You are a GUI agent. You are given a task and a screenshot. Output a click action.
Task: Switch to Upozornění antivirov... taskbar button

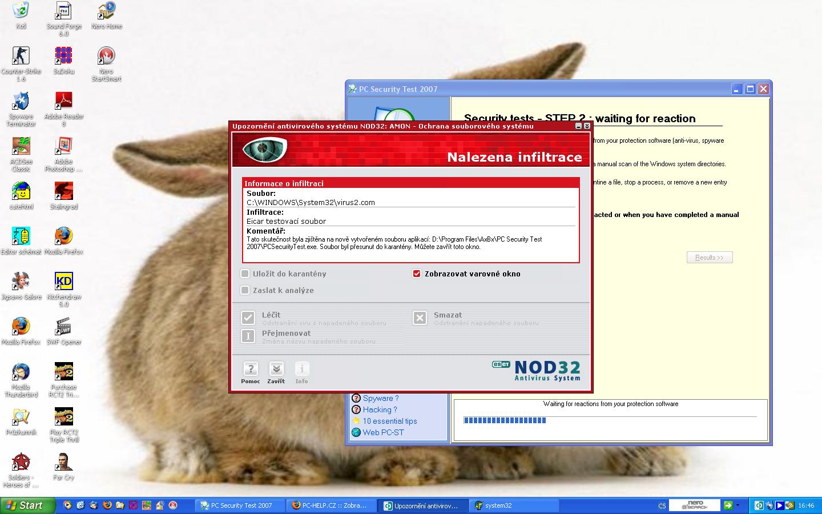pyautogui.click(x=424, y=505)
